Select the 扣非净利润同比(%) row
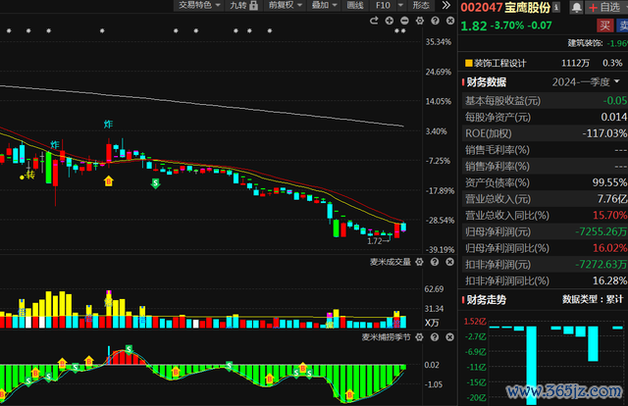This screenshot has width=628, height=406. click(545, 281)
